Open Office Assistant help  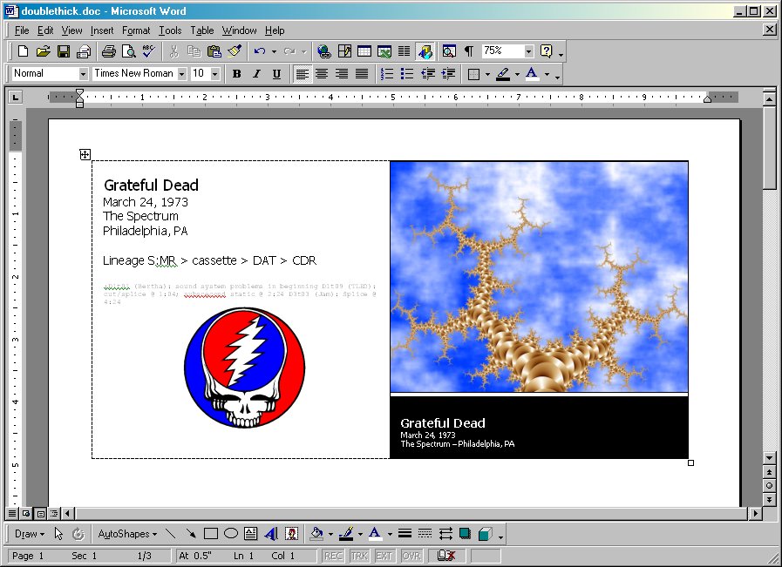click(x=547, y=51)
